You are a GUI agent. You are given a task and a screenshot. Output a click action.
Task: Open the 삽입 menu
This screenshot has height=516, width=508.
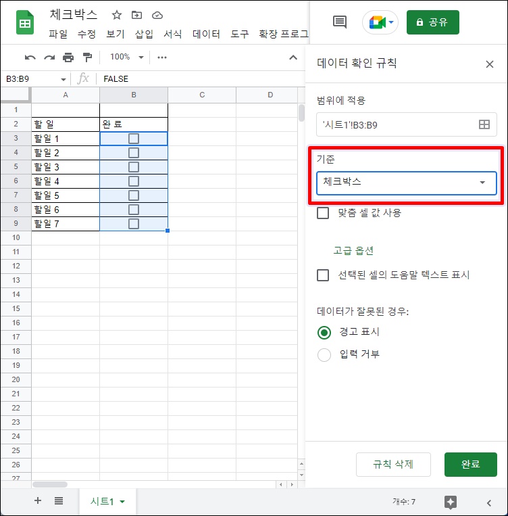coord(144,34)
